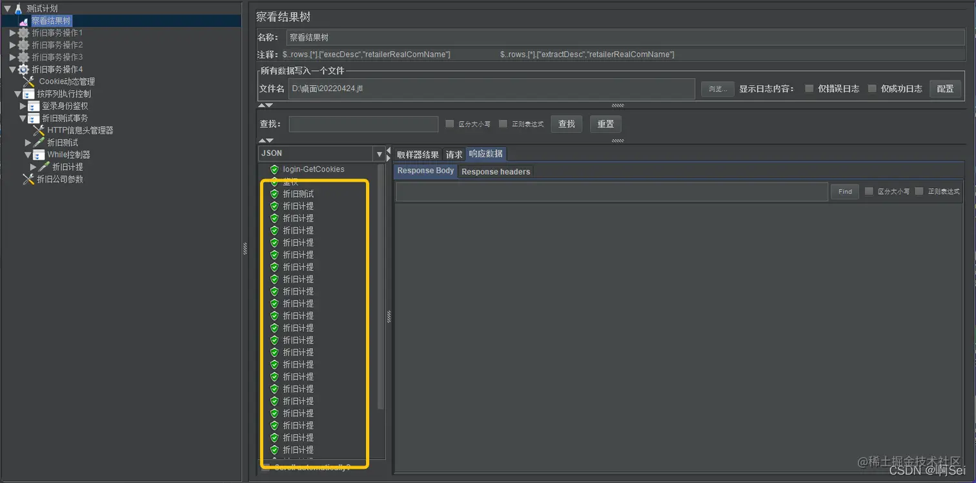Image resolution: width=976 pixels, height=483 pixels.
Task: Click the flask icon beside 测试计划
Action: tap(18, 8)
